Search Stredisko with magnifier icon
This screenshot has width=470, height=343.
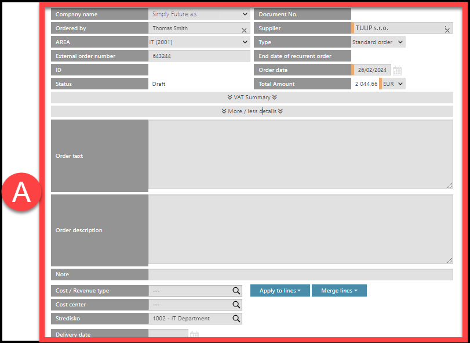[x=236, y=319]
